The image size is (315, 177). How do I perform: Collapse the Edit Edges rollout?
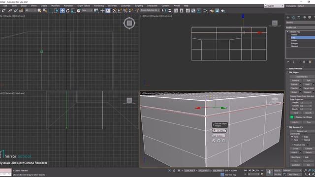(x=293, y=72)
